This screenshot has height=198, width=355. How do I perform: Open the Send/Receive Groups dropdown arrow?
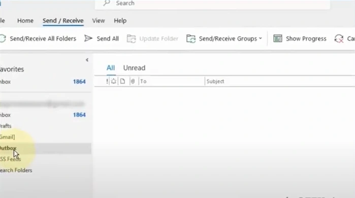click(x=261, y=38)
